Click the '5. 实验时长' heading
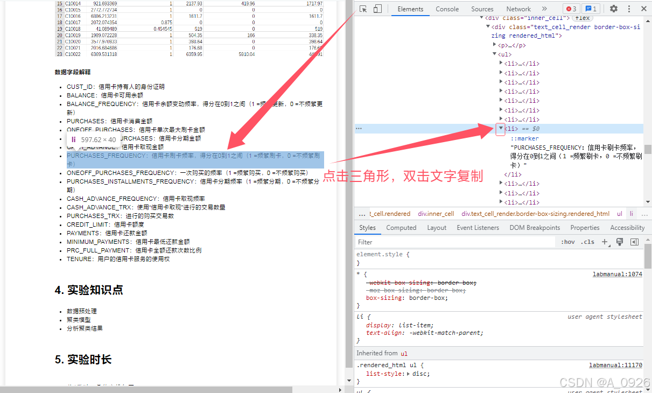652x393 pixels. tap(83, 360)
